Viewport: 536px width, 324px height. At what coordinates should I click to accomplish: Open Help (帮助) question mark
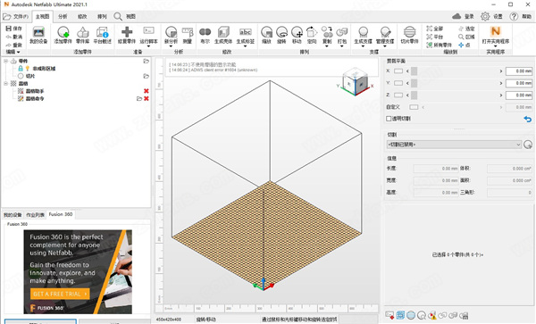tap(514, 16)
